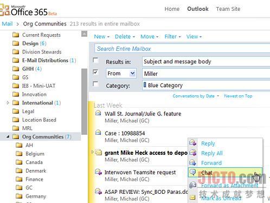This screenshot has width=270, height=203.
Task: Open the Conversations by Date dropdown
Action: [x=196, y=96]
